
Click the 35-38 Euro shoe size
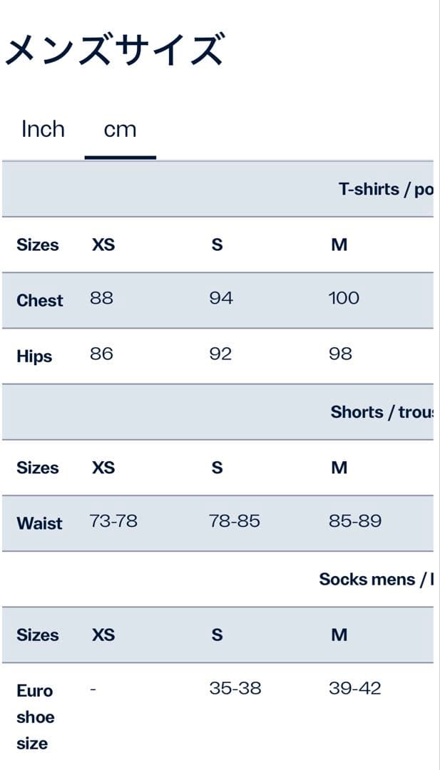[235, 688]
